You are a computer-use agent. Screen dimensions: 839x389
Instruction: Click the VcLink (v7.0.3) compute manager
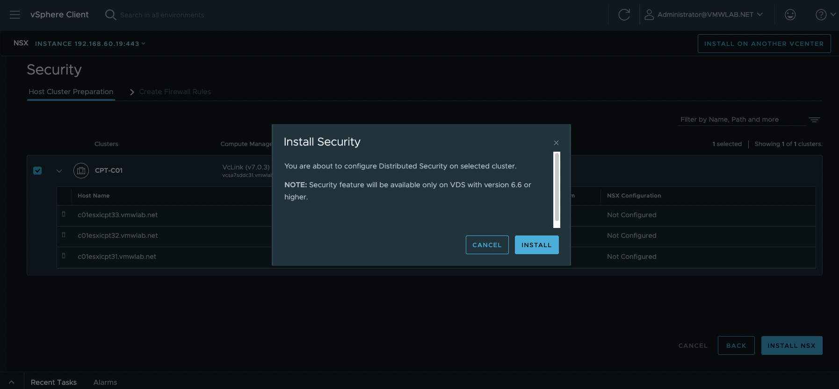[246, 167]
